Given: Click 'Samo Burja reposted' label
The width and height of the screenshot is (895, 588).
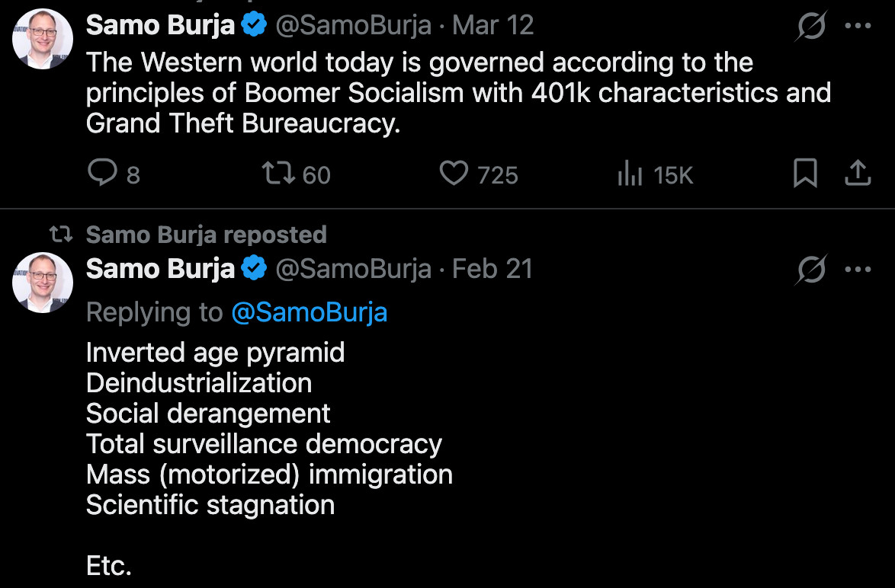Looking at the screenshot, I should 206,235.
